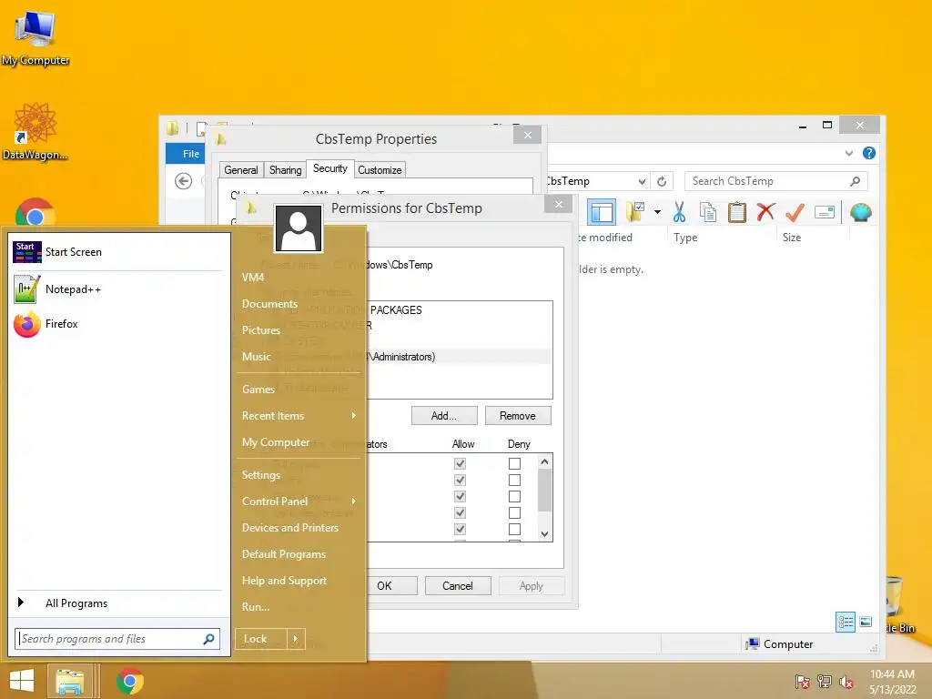Open Run... from Start menu
Viewport: 932px width, 699px height.
(x=256, y=607)
